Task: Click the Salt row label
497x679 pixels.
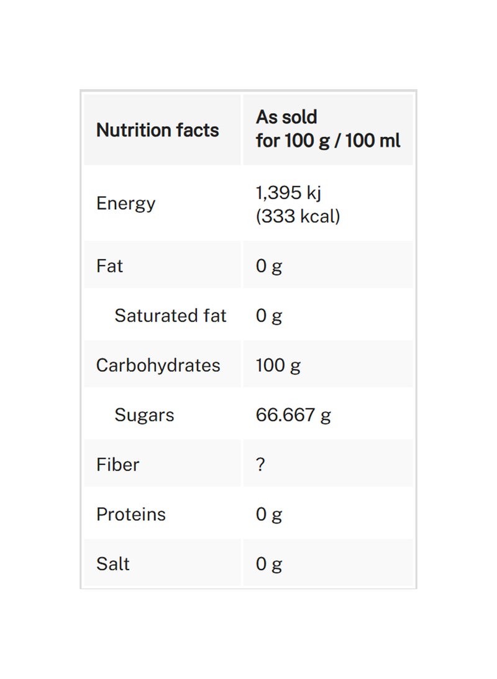Action: [x=113, y=564]
